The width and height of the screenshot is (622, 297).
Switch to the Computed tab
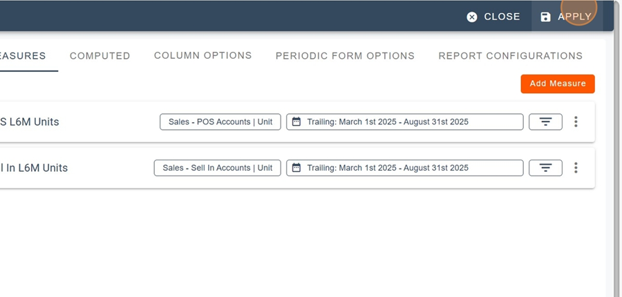(x=100, y=56)
